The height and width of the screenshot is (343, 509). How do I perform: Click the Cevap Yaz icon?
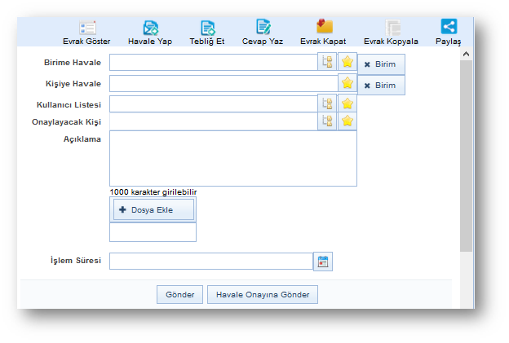pos(263,28)
